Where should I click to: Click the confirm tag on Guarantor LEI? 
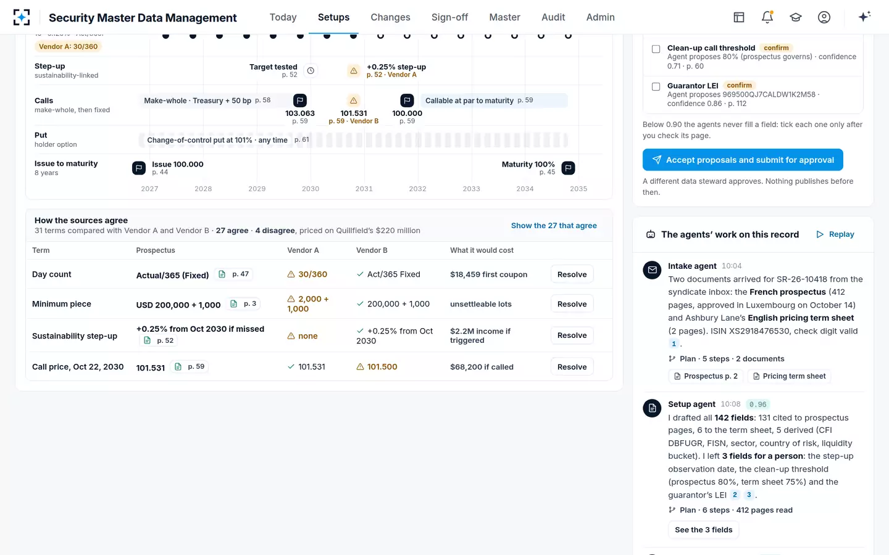(x=739, y=86)
